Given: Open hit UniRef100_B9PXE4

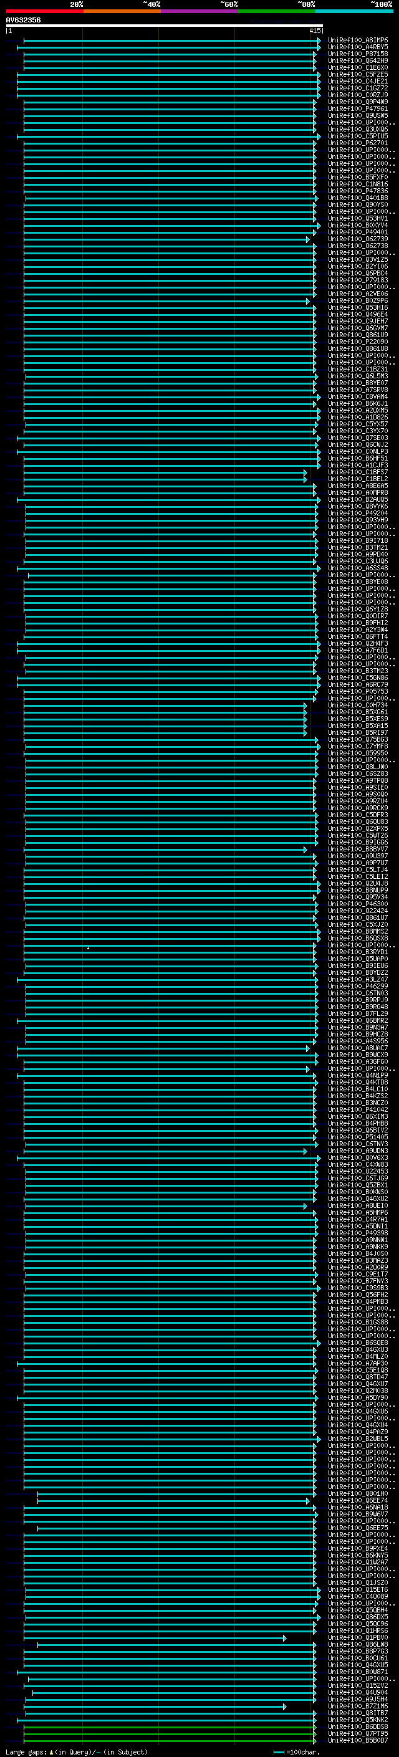Looking at the screenshot, I should [x=357, y=1548].
